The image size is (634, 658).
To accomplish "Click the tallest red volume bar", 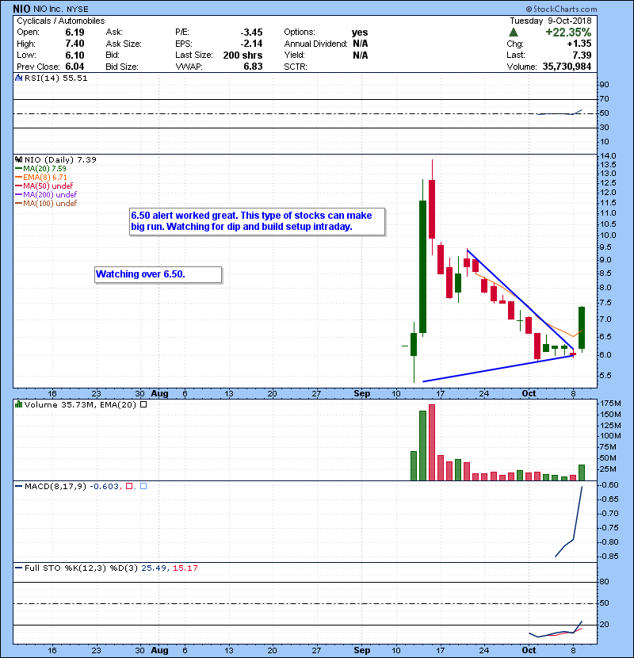I will (x=432, y=442).
